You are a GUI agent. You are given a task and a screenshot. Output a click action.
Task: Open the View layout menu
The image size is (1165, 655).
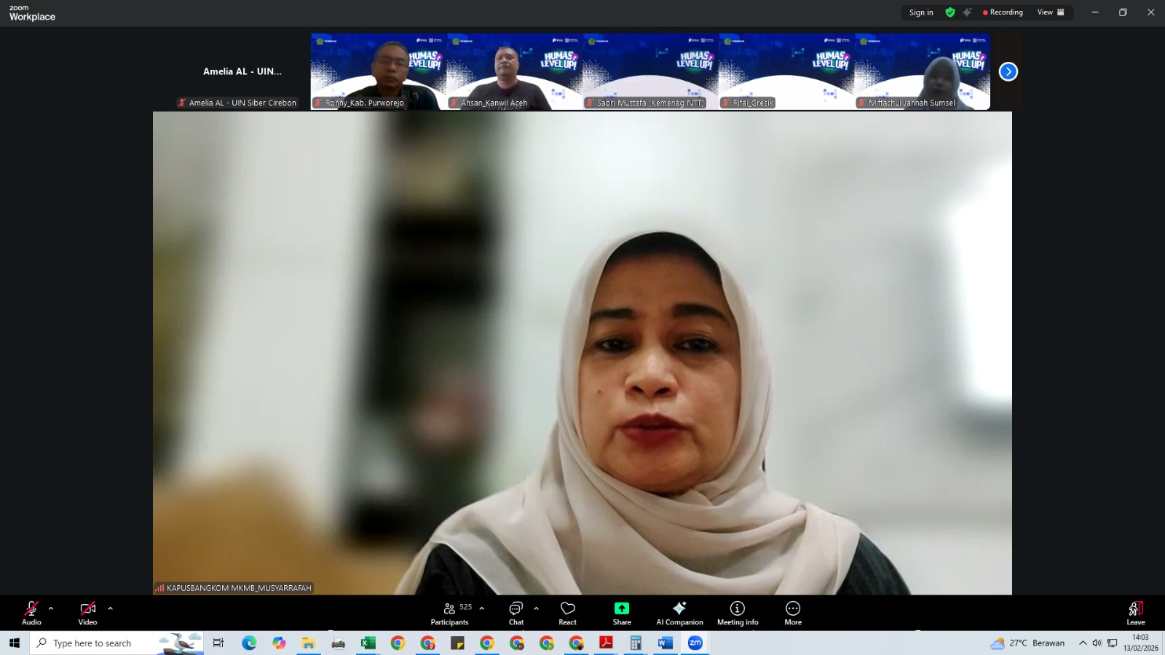1050,12
